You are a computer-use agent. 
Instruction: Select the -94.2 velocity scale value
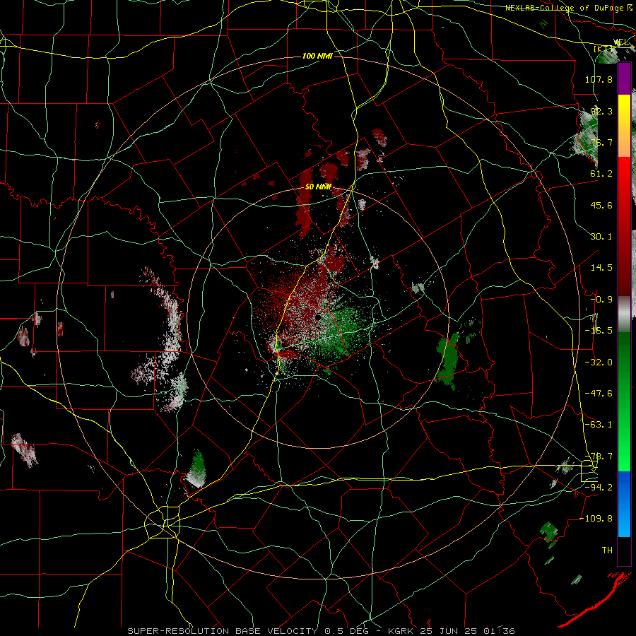point(599,488)
